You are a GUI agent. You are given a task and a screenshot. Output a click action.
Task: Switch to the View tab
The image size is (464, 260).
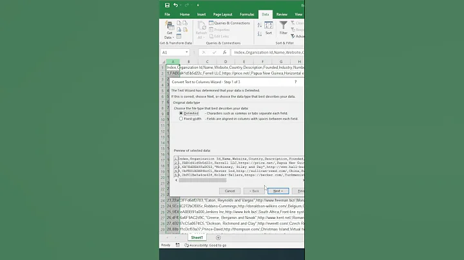pyautogui.click(x=298, y=14)
